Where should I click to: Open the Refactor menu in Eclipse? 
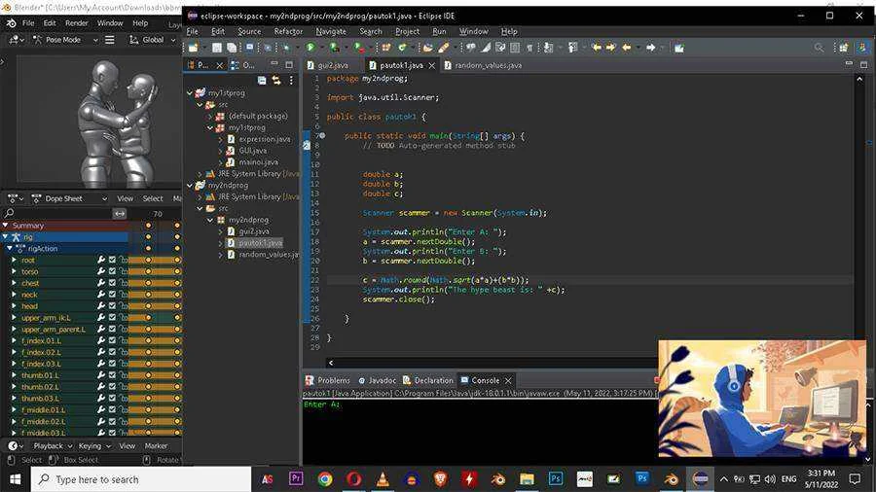pos(288,32)
